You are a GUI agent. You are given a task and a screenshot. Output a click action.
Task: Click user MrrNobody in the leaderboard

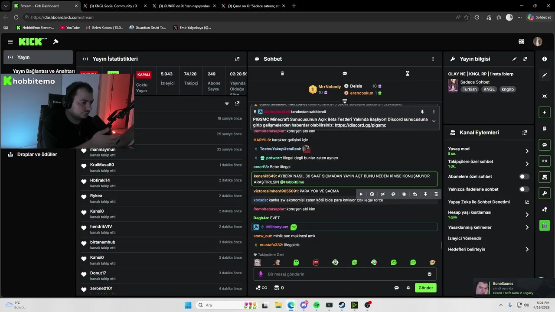click(330, 87)
